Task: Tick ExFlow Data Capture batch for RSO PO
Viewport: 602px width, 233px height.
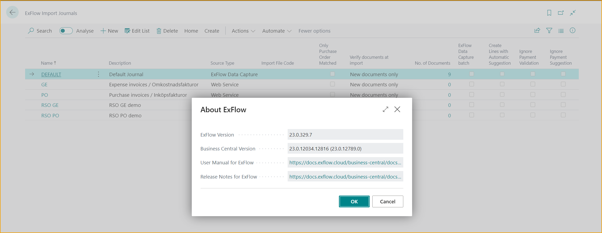Action: pos(472,115)
